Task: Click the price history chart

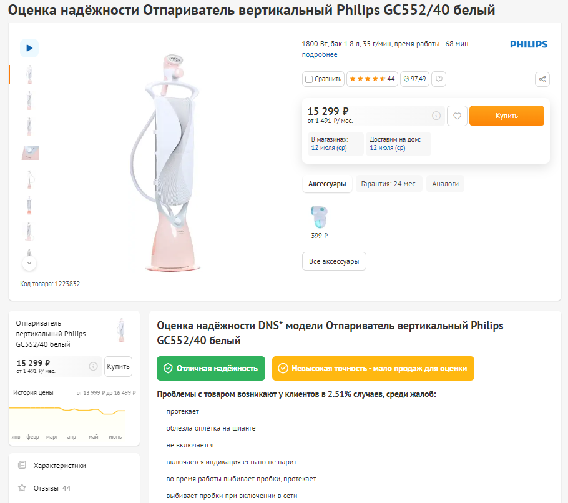Action: [x=67, y=421]
